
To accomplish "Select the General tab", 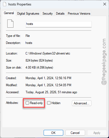I will click(x=9, y=13).
